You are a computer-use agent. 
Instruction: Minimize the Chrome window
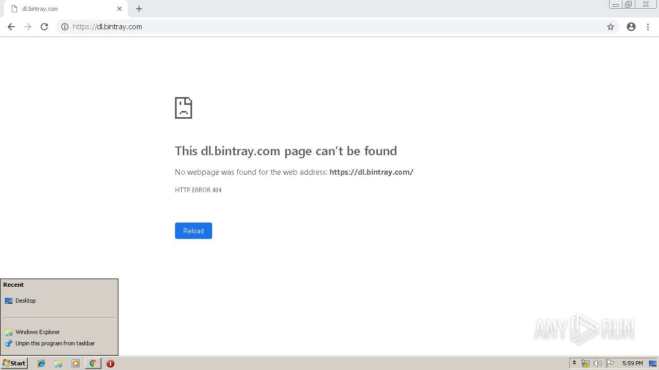click(x=616, y=5)
